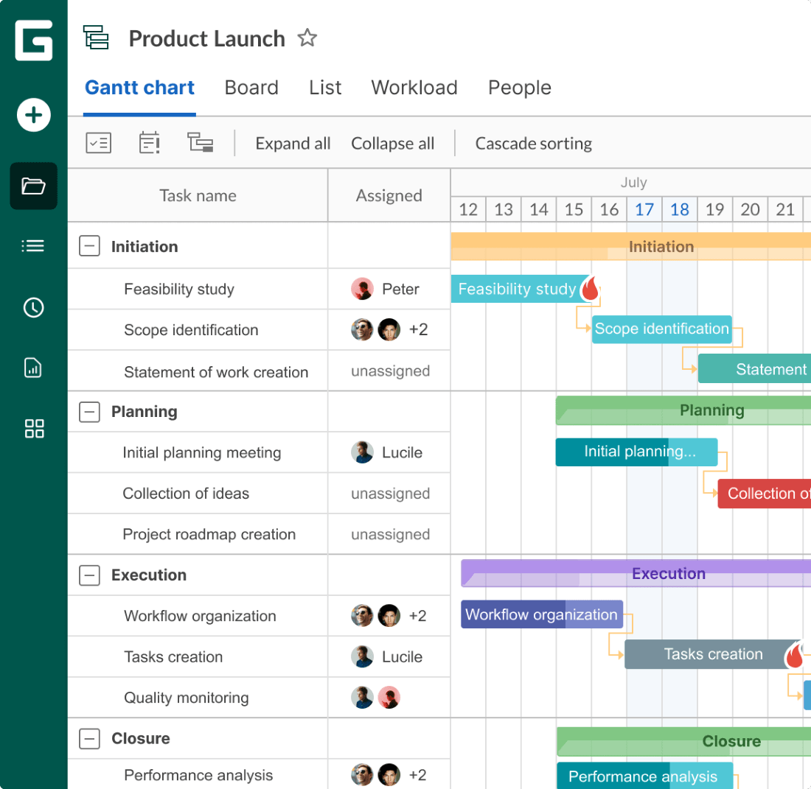The width and height of the screenshot is (811, 789).
Task: Click the Collapse all button
Action: coord(392,143)
